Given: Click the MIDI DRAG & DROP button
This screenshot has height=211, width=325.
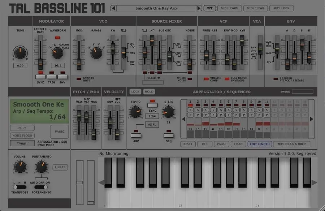Looking at the screenshot, I should pos(292,144).
